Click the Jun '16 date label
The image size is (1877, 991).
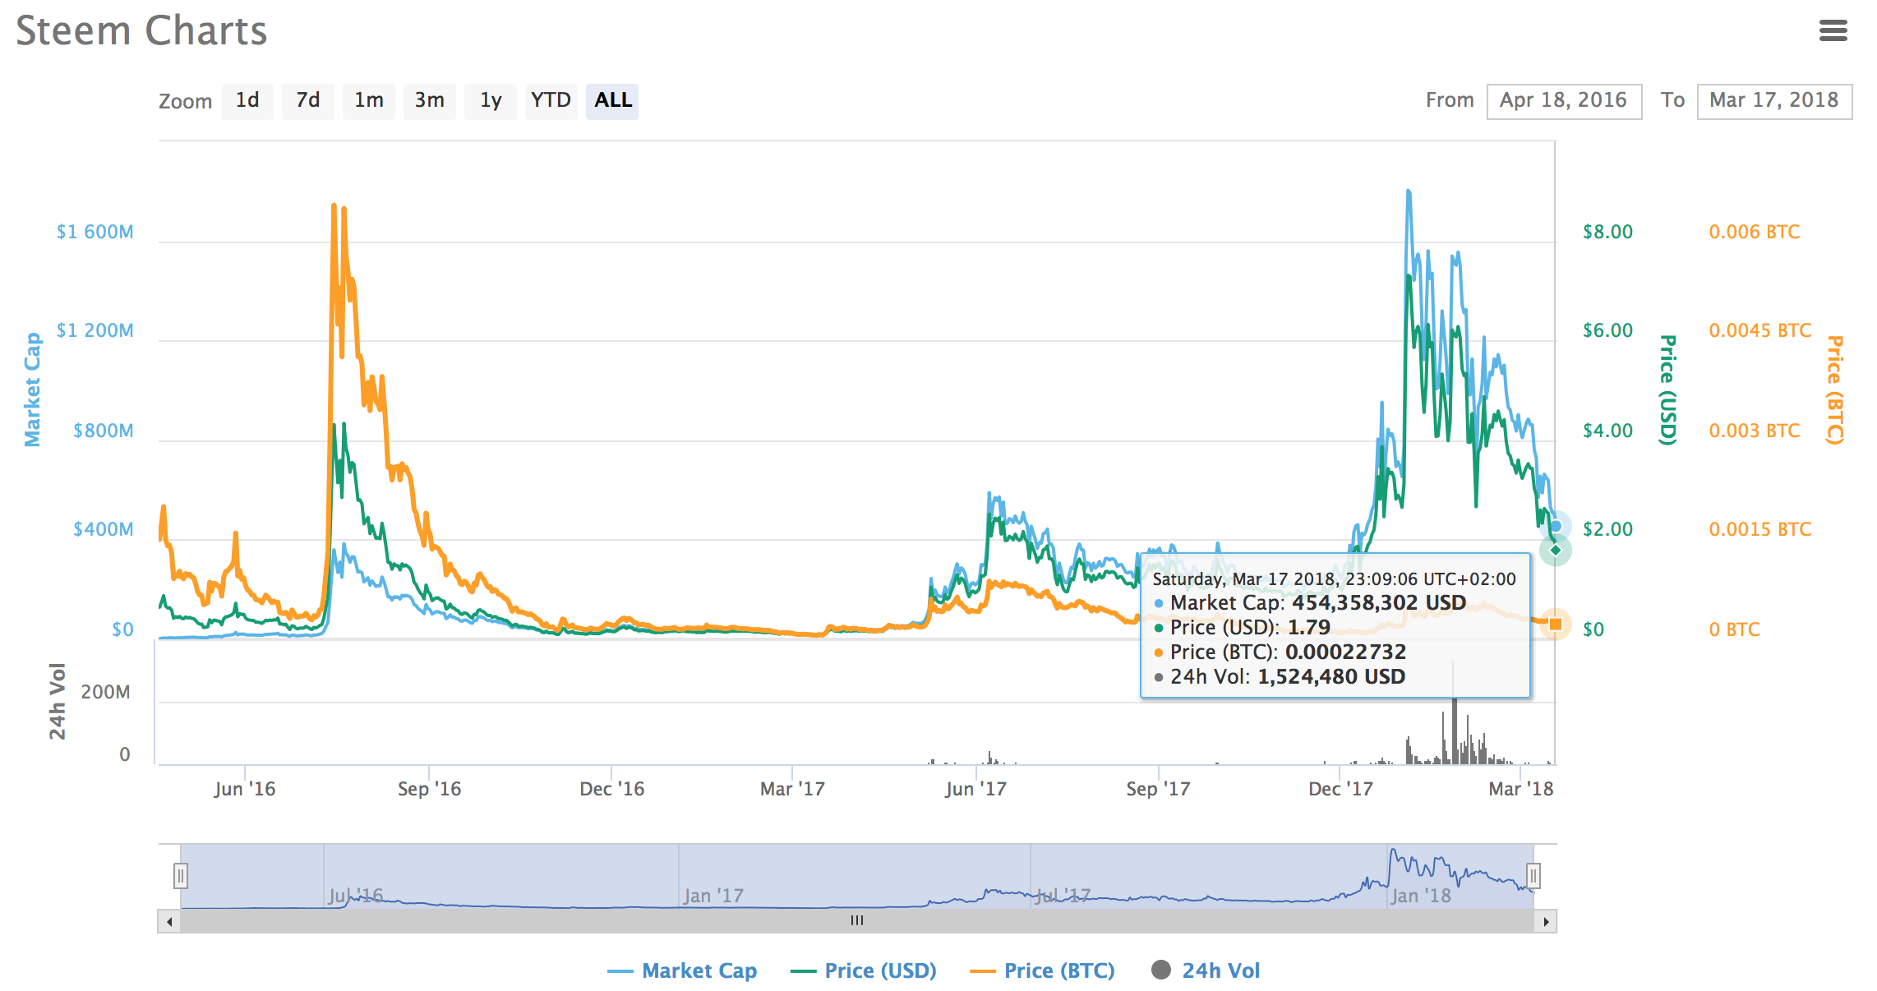coord(245,789)
